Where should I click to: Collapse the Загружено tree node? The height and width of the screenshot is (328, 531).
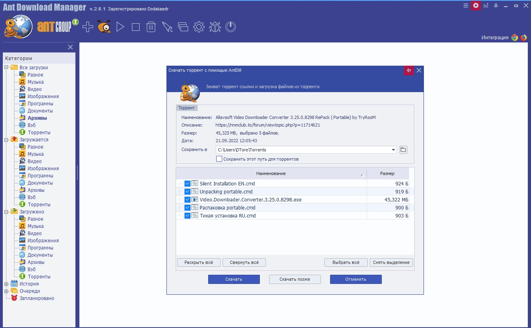point(6,212)
